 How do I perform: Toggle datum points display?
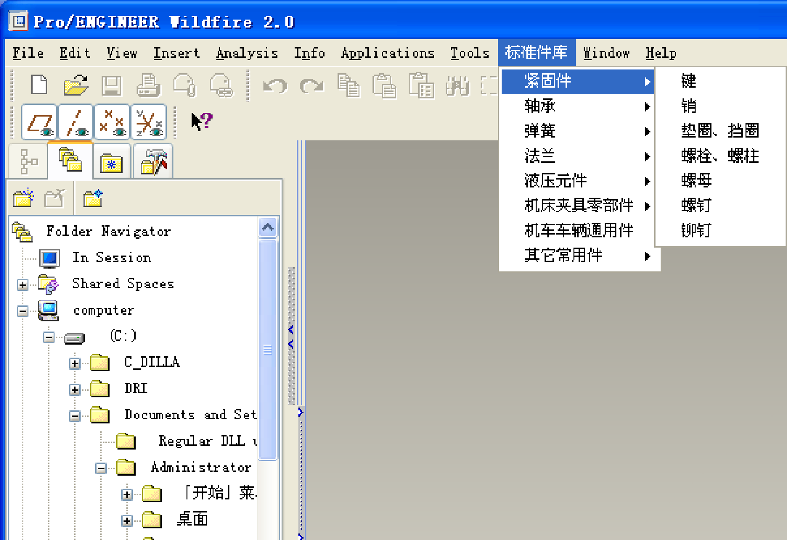pos(112,122)
